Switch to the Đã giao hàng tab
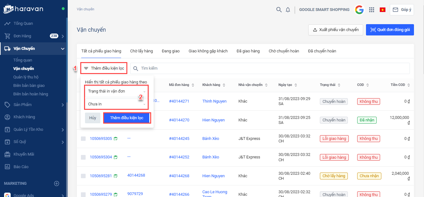424x197 pixels. point(248,51)
